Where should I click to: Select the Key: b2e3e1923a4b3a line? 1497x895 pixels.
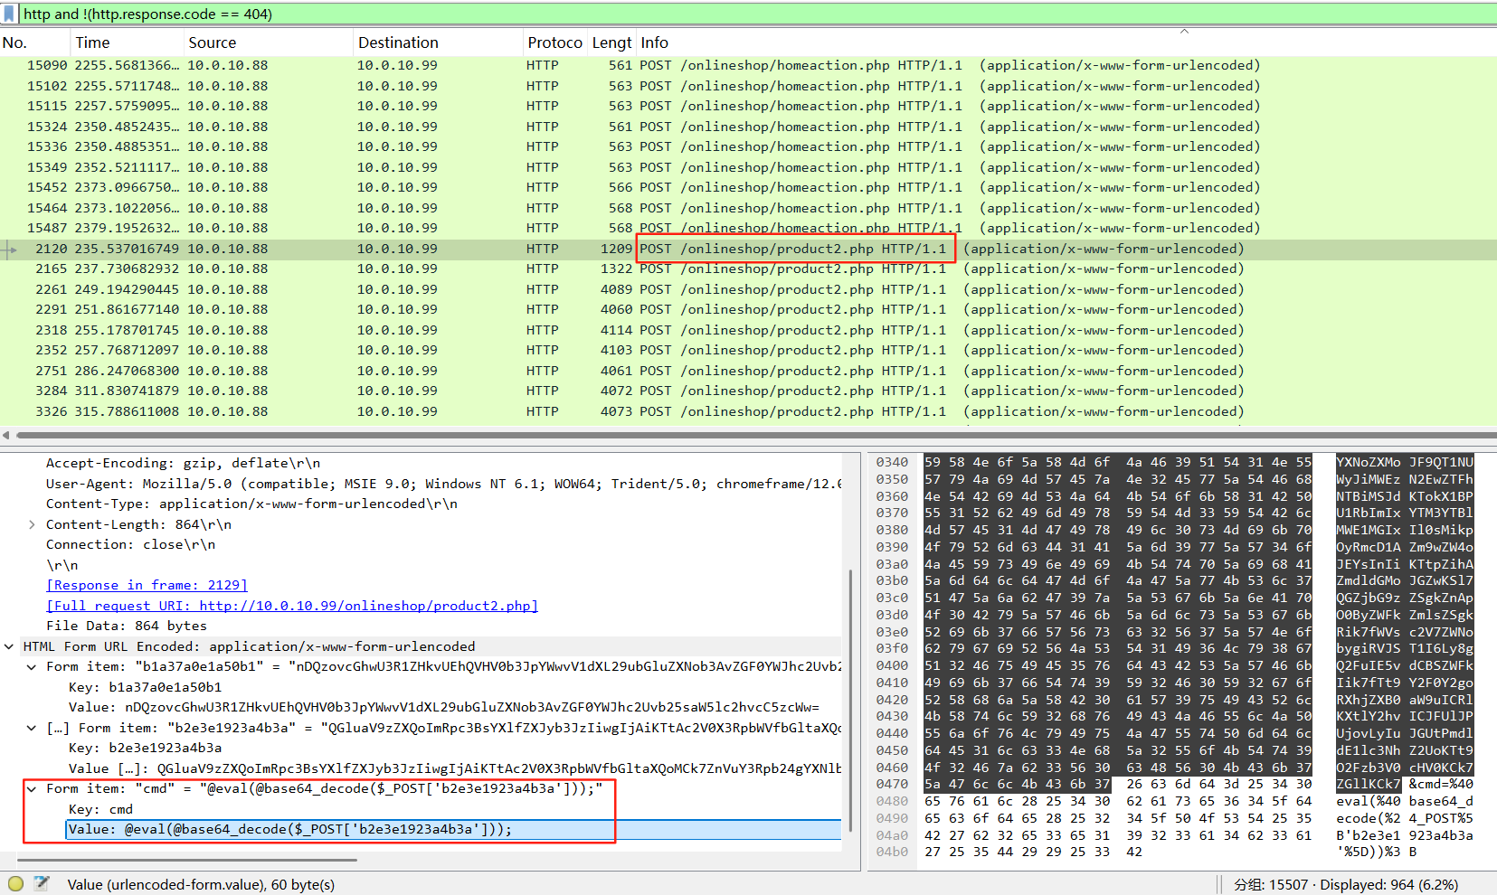pos(145,748)
